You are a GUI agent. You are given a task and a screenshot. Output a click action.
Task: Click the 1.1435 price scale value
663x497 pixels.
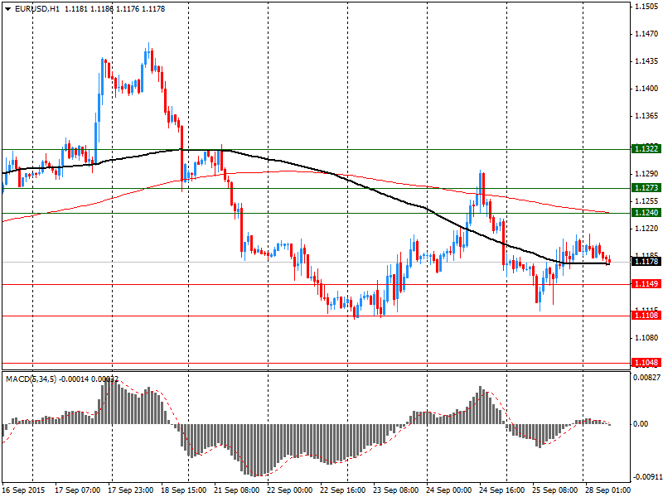(x=646, y=61)
